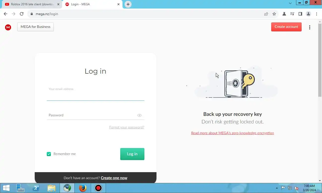Click the active Chromium taskbar icon
Image resolution: width=322 pixels, height=193 pixels.
coord(67,188)
